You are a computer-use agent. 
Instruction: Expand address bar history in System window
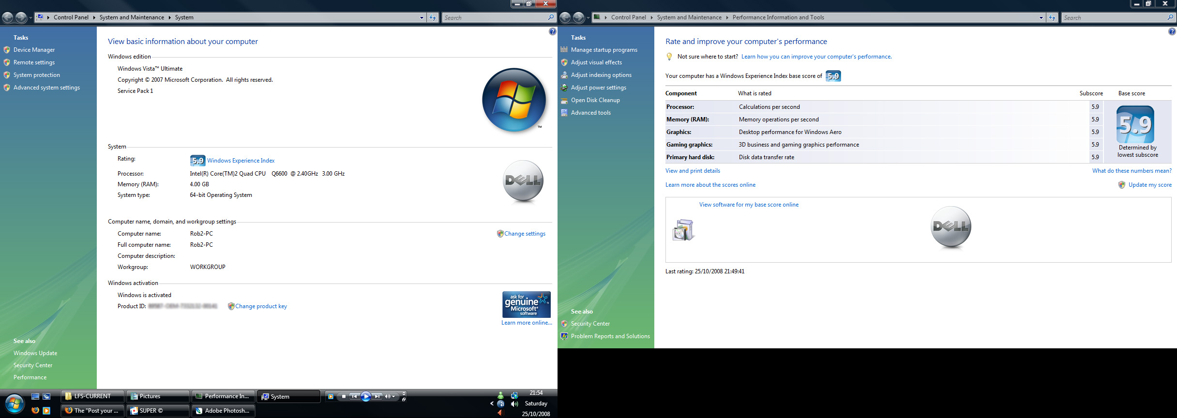click(x=422, y=17)
